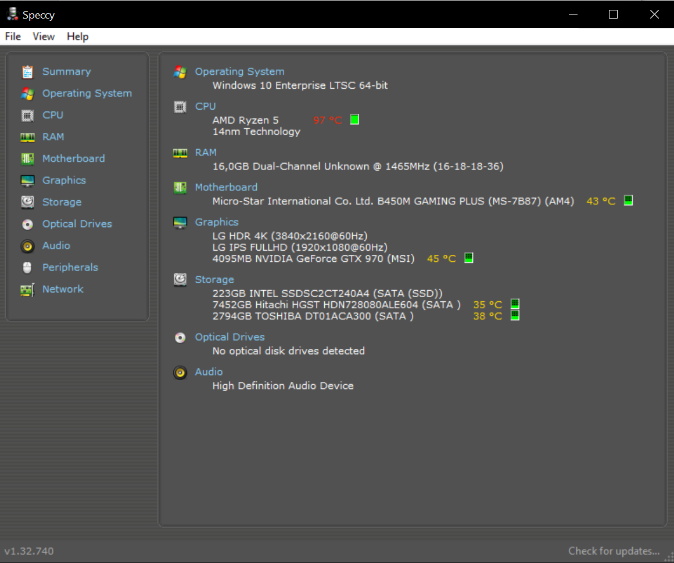Select Motherboard in the sidebar
The width and height of the screenshot is (674, 563).
pyautogui.click(x=74, y=159)
